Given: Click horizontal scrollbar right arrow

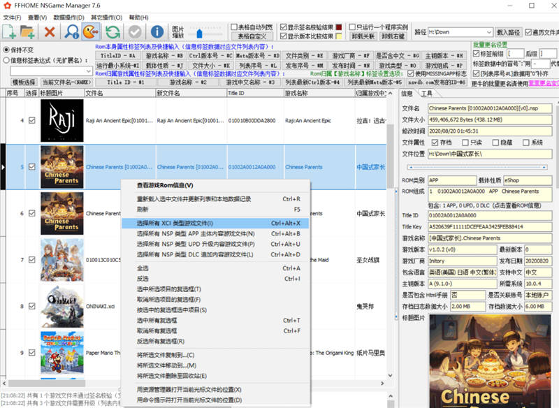Looking at the screenshot, I should 382,384.
